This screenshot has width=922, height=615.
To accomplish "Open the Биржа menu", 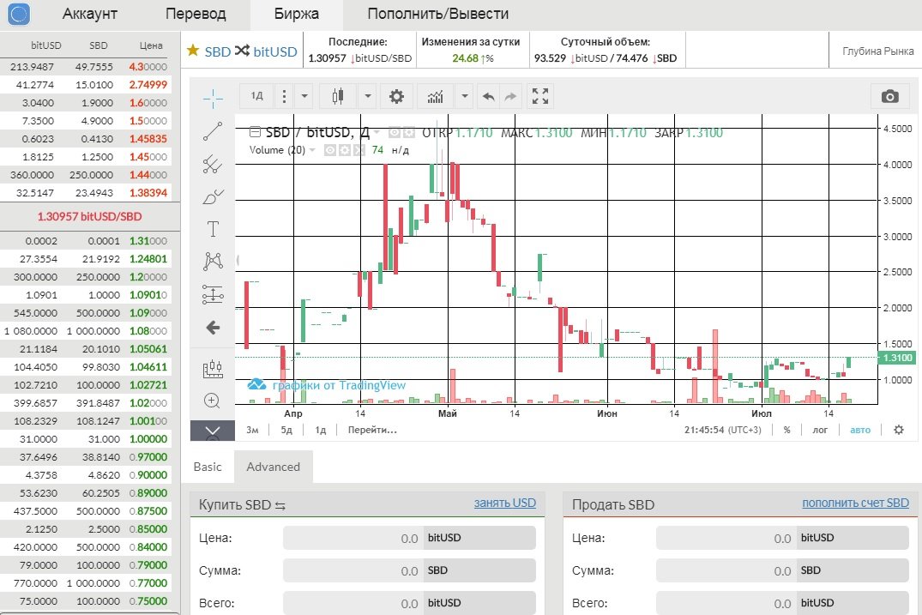I will (297, 14).
